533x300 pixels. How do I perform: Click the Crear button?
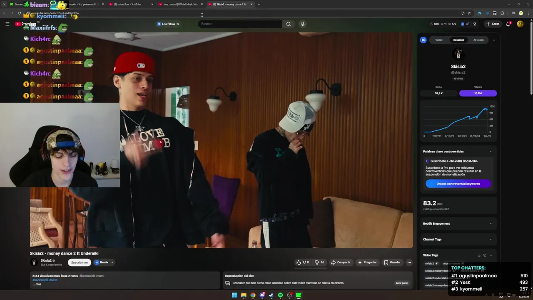coord(492,24)
